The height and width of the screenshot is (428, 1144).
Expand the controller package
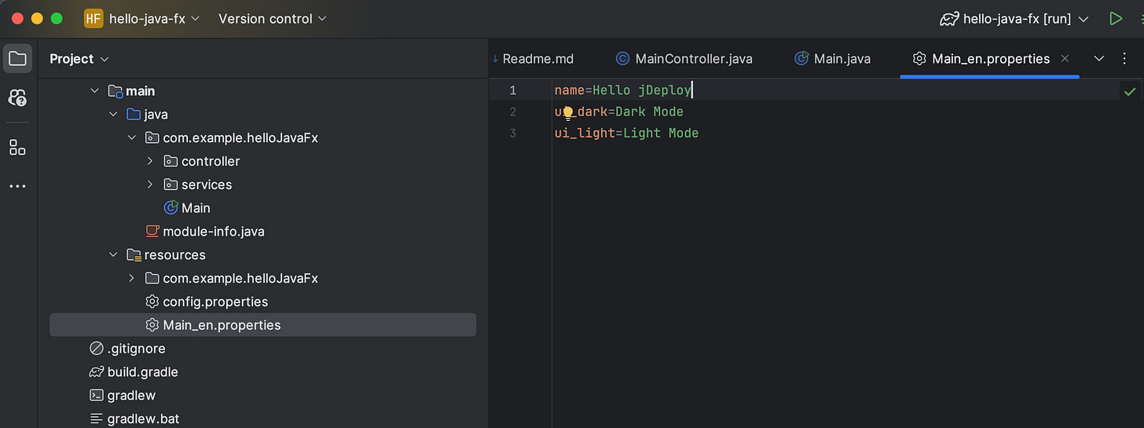[151, 161]
